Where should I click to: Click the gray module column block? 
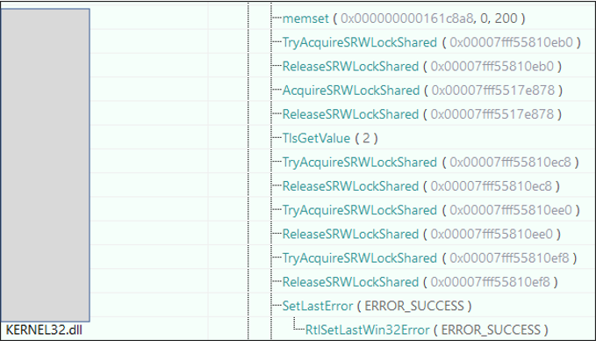[46, 165]
